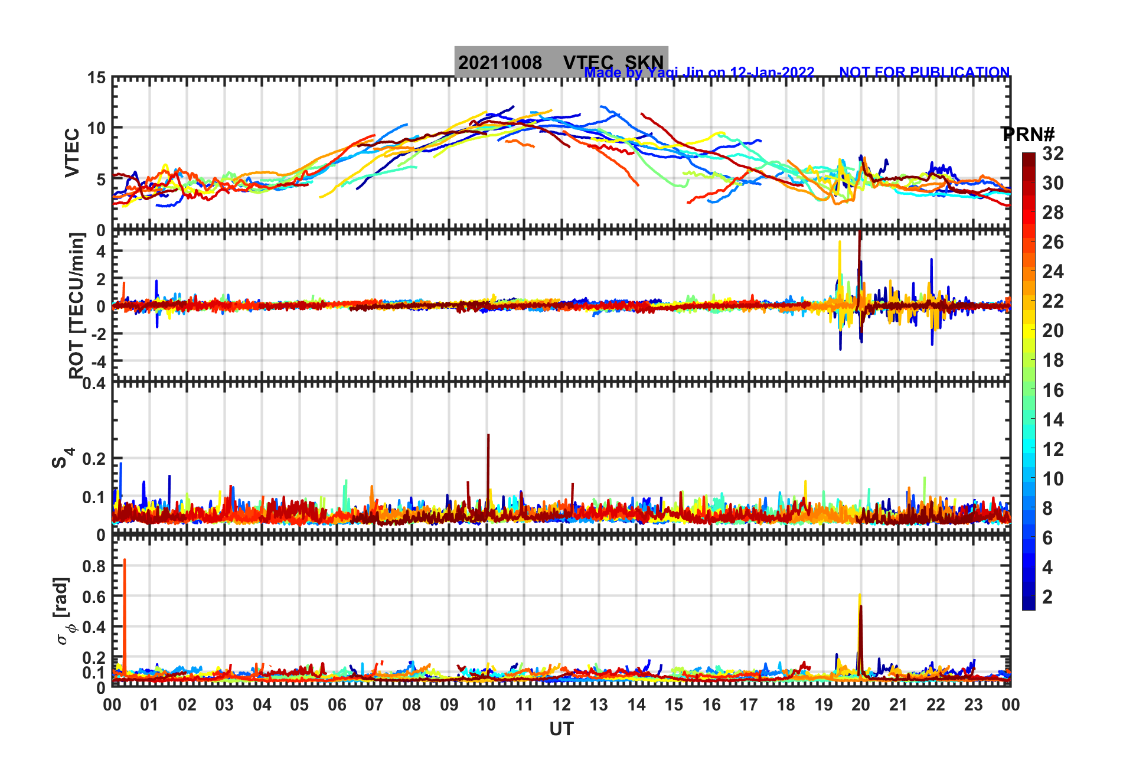The height and width of the screenshot is (763, 1123).
Task: Click the 'PRN#' colorbar title
Action: click(x=1028, y=134)
